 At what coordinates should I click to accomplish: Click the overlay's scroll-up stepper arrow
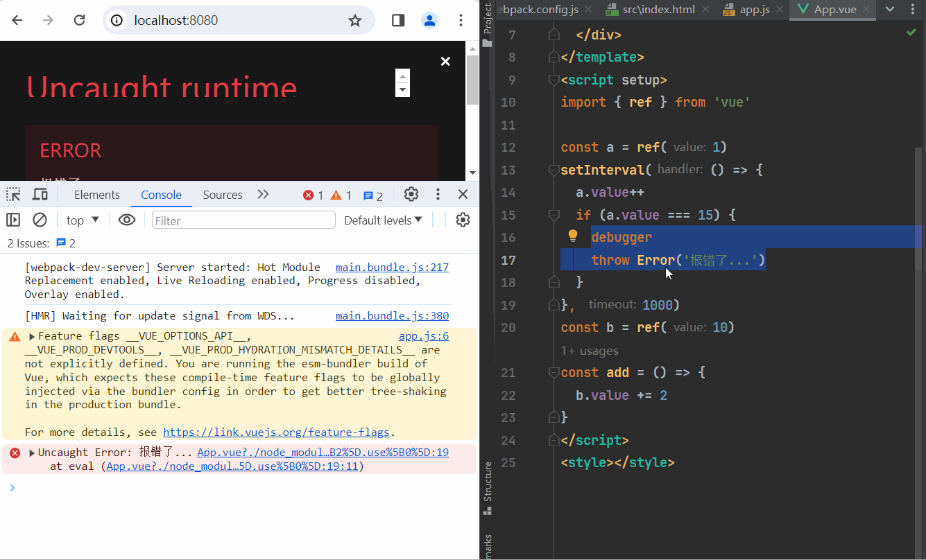[402, 76]
